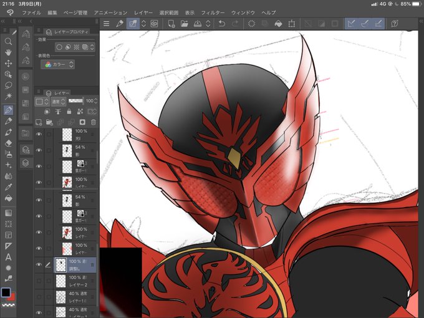This screenshot has height=318, width=424.
Task: Open the アニメーション menu
Action: click(x=110, y=12)
